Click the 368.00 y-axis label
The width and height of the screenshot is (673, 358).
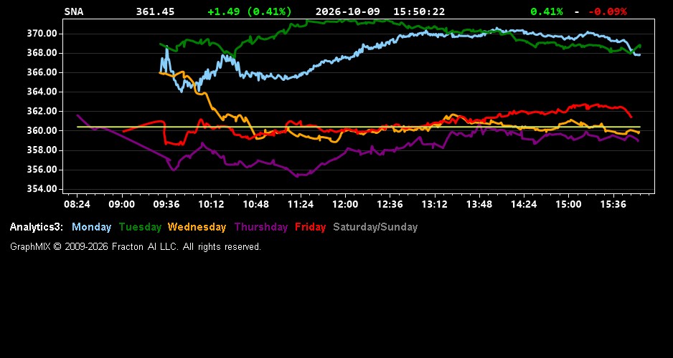[x=42, y=53]
